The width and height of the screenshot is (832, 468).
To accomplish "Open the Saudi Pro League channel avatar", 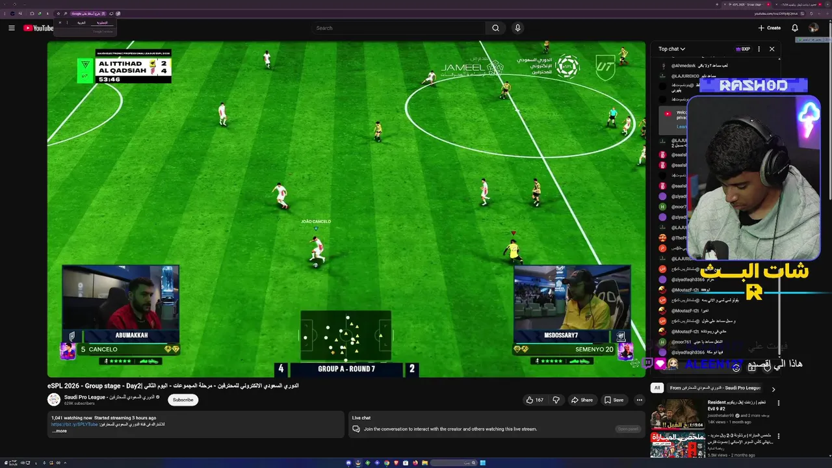I will [x=54, y=400].
